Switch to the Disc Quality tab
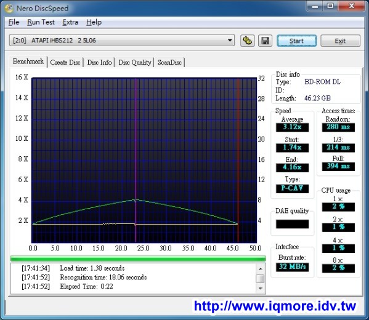Screen dimensions: 369x320 [x=135, y=62]
